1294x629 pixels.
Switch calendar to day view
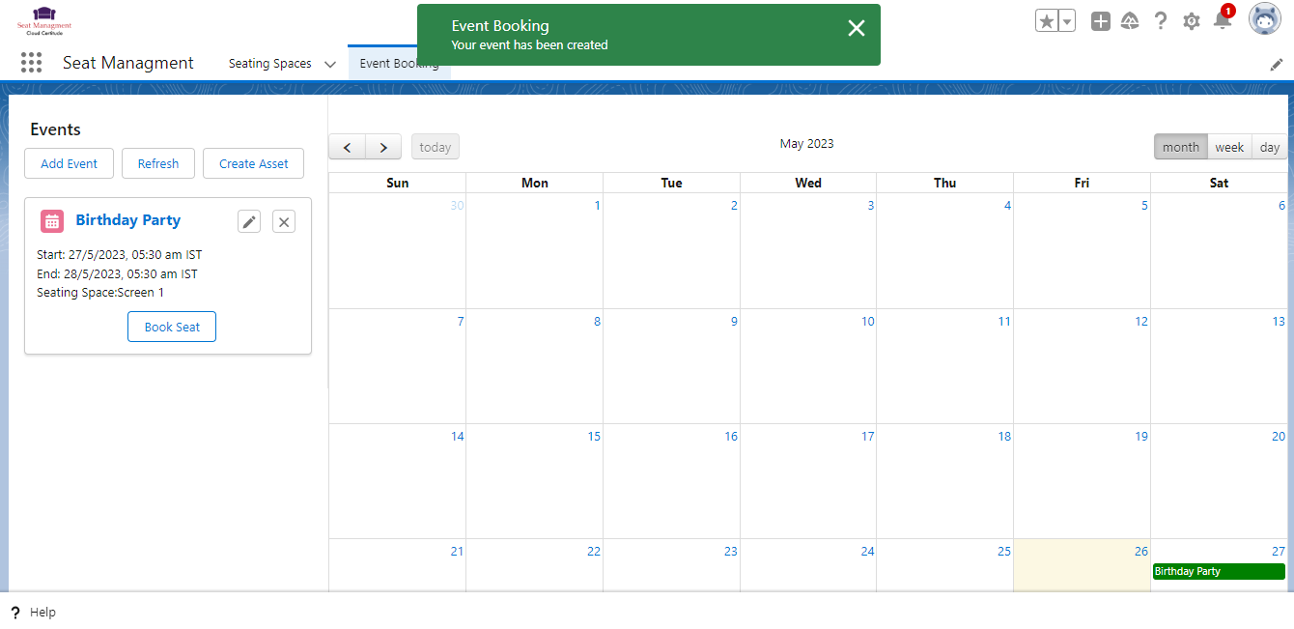coord(1270,147)
